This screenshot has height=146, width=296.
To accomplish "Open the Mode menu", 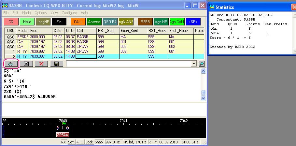I will tap(26, 13).
